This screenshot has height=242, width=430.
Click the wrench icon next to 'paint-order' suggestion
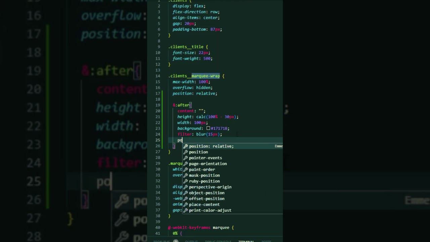(185, 169)
